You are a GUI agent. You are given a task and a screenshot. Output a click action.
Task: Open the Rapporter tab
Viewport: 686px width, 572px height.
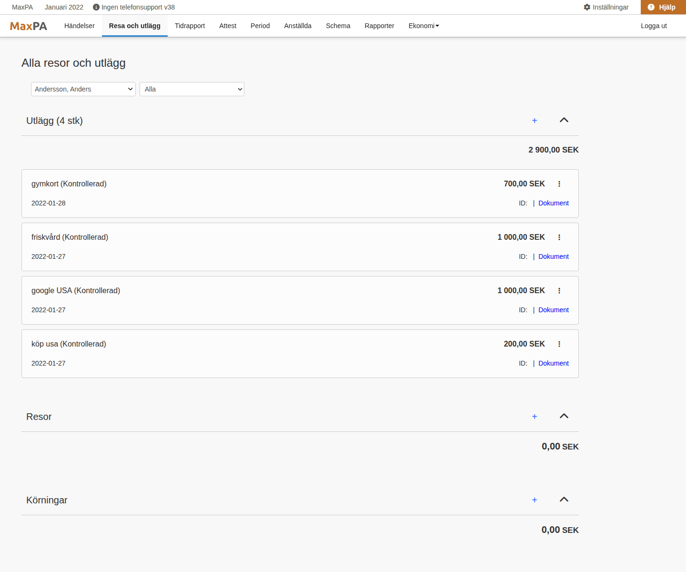[380, 26]
